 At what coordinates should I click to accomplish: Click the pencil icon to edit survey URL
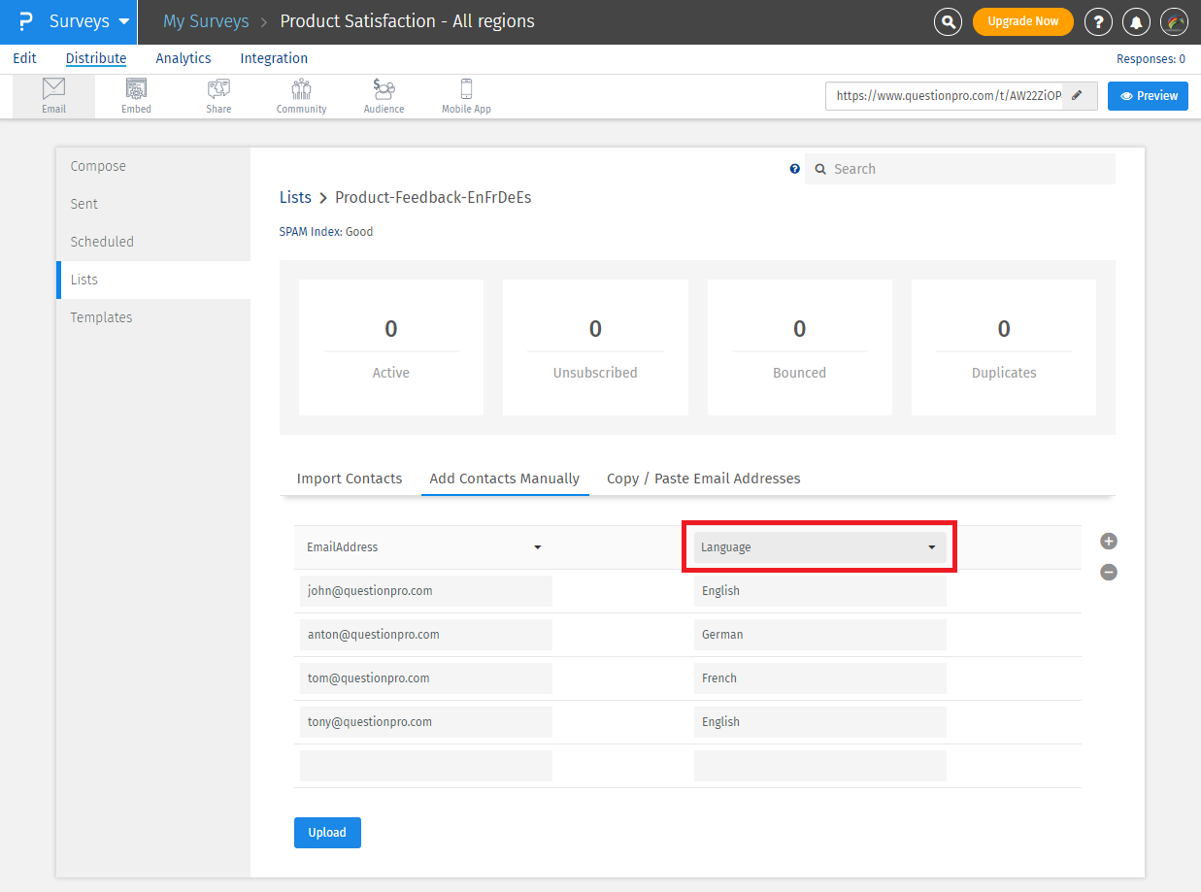pyautogui.click(x=1077, y=96)
